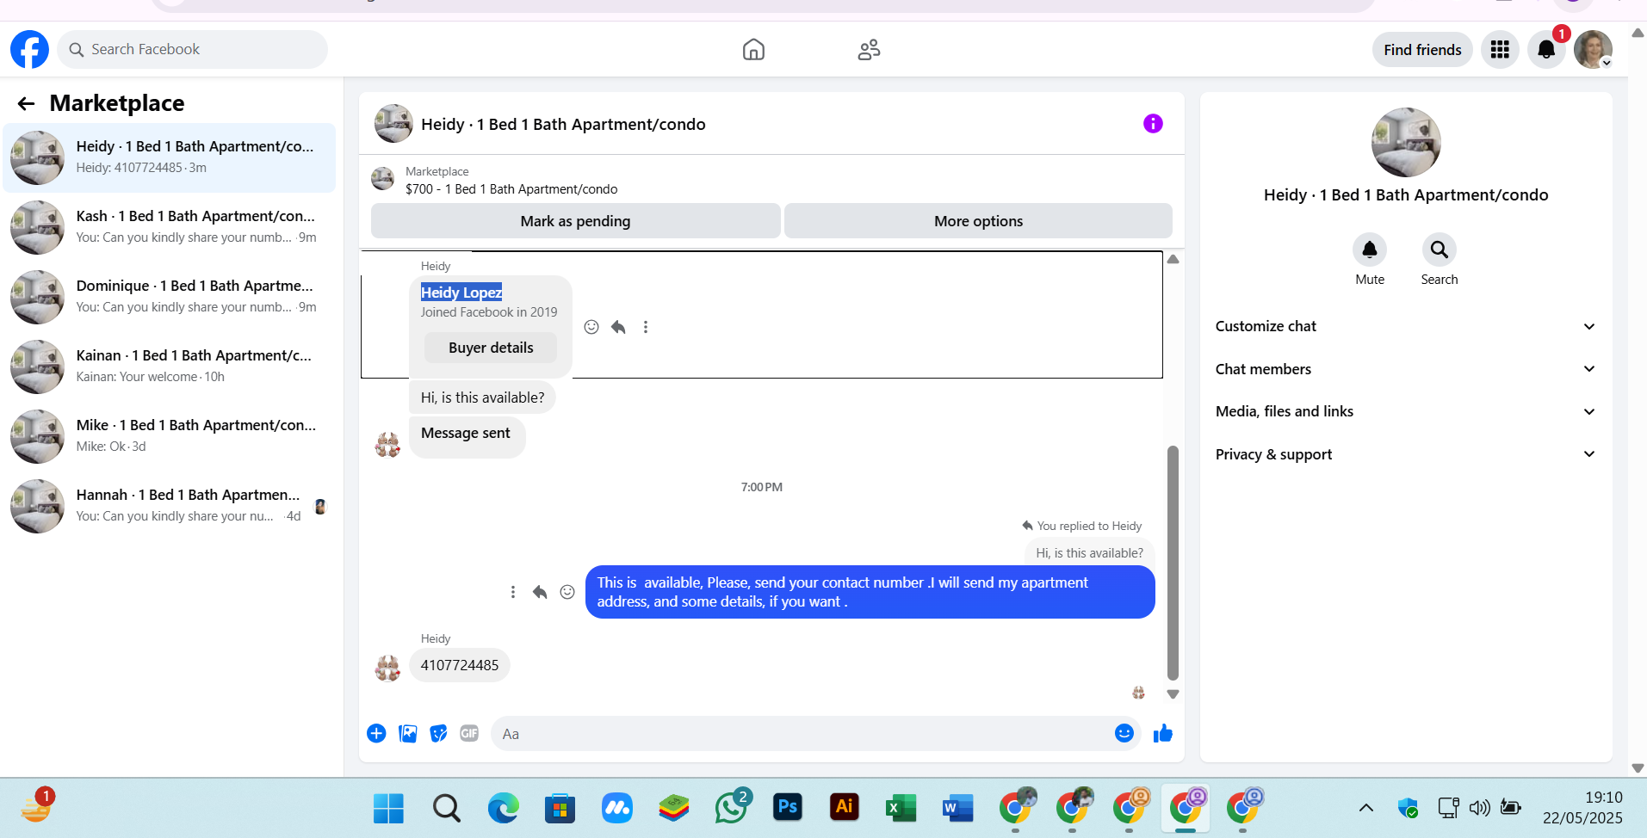This screenshot has height=838, width=1647.
Task: Expand Media, files and links section
Action: click(x=1405, y=411)
